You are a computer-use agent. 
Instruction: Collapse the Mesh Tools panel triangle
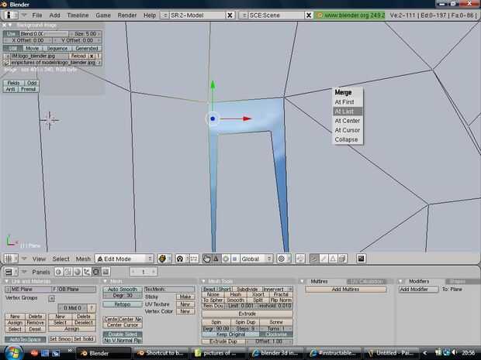[x=203, y=281]
